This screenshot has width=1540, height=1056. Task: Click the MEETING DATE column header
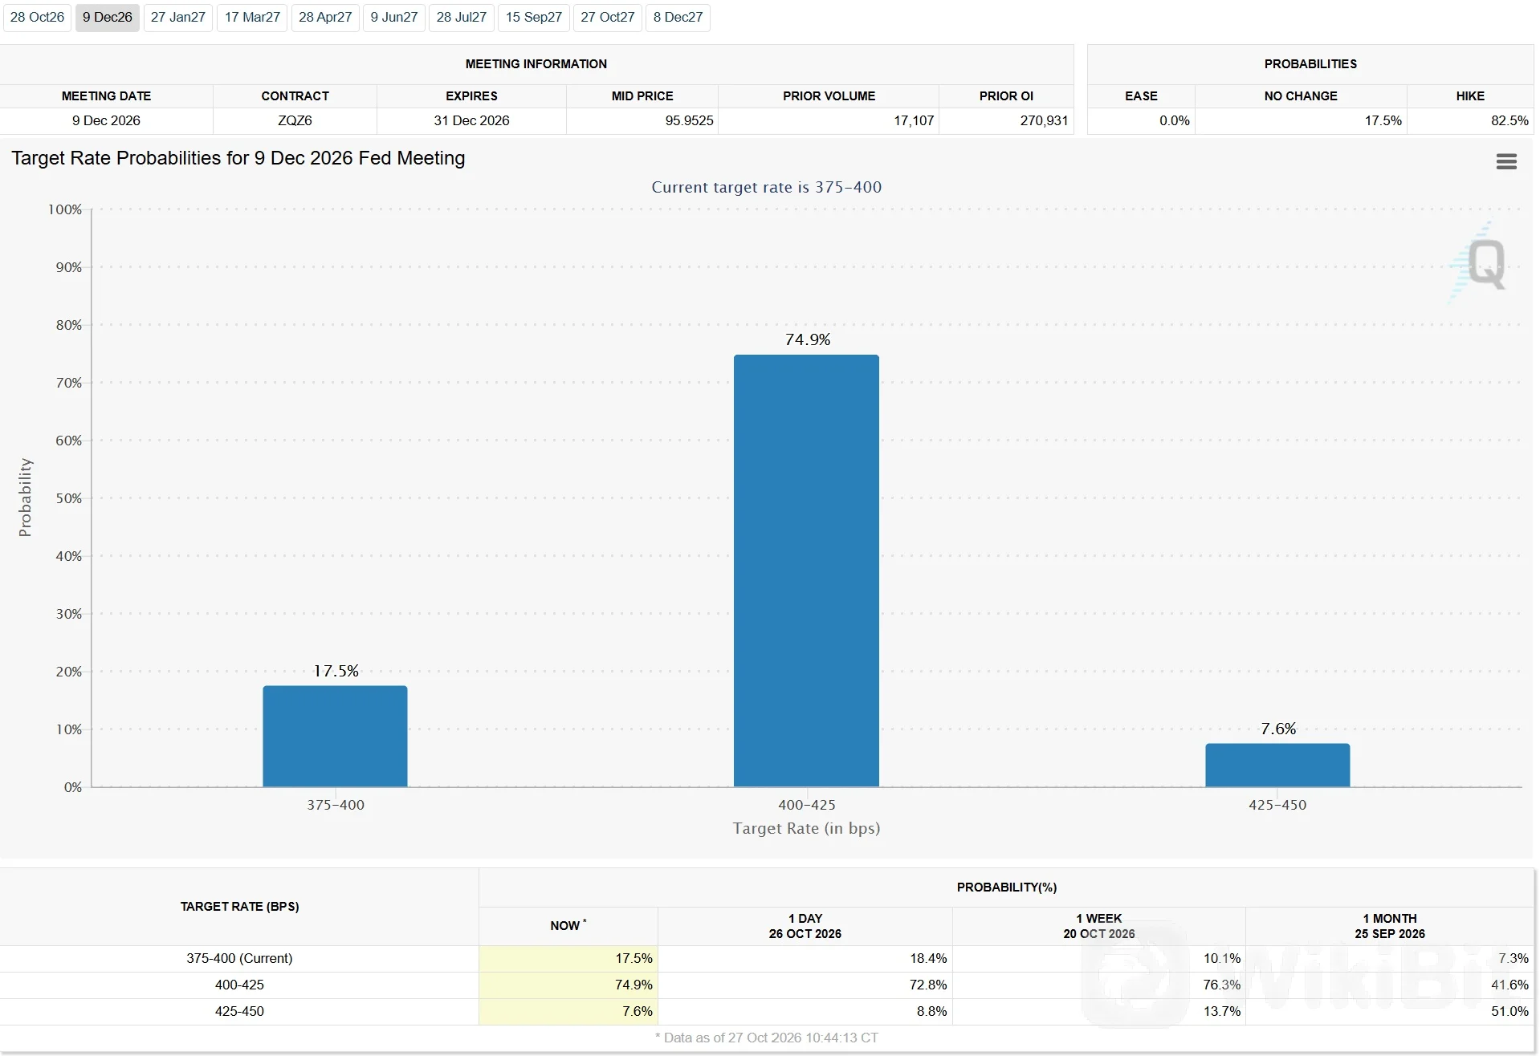[106, 95]
